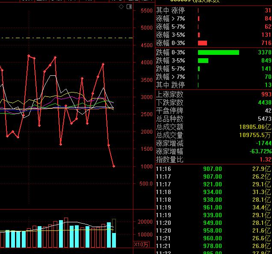
Task: Click the 978.00 tick value
Action: [213, 246]
